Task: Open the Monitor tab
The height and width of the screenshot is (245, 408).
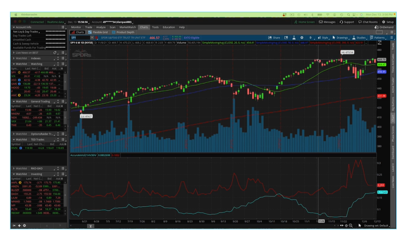Action: pyautogui.click(x=76, y=27)
